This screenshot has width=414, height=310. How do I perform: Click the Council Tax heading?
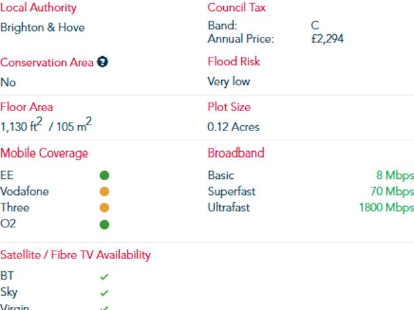click(237, 7)
